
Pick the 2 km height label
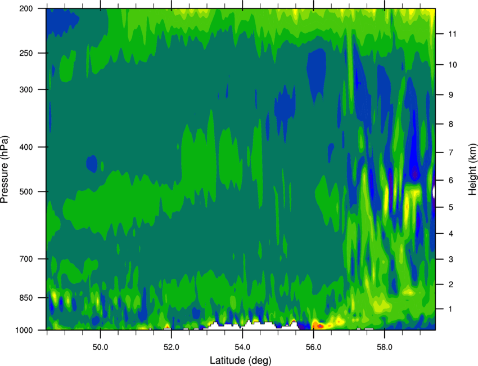click(x=451, y=284)
